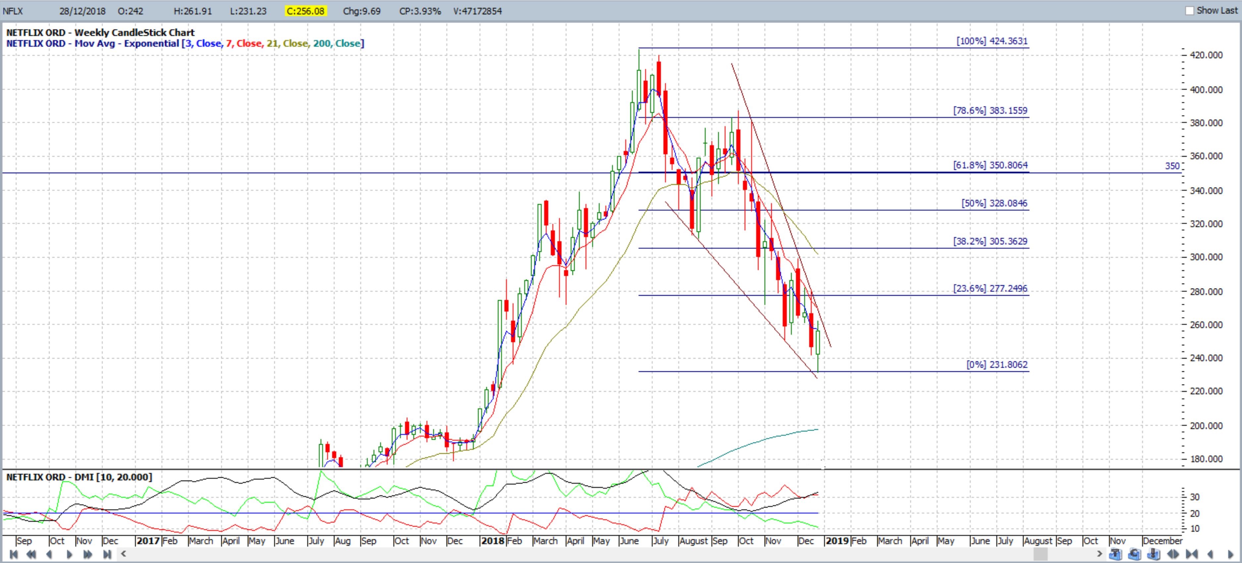This screenshot has height=563, width=1242.
Task: Click the 200.000 price axis label
Action: click(1206, 426)
